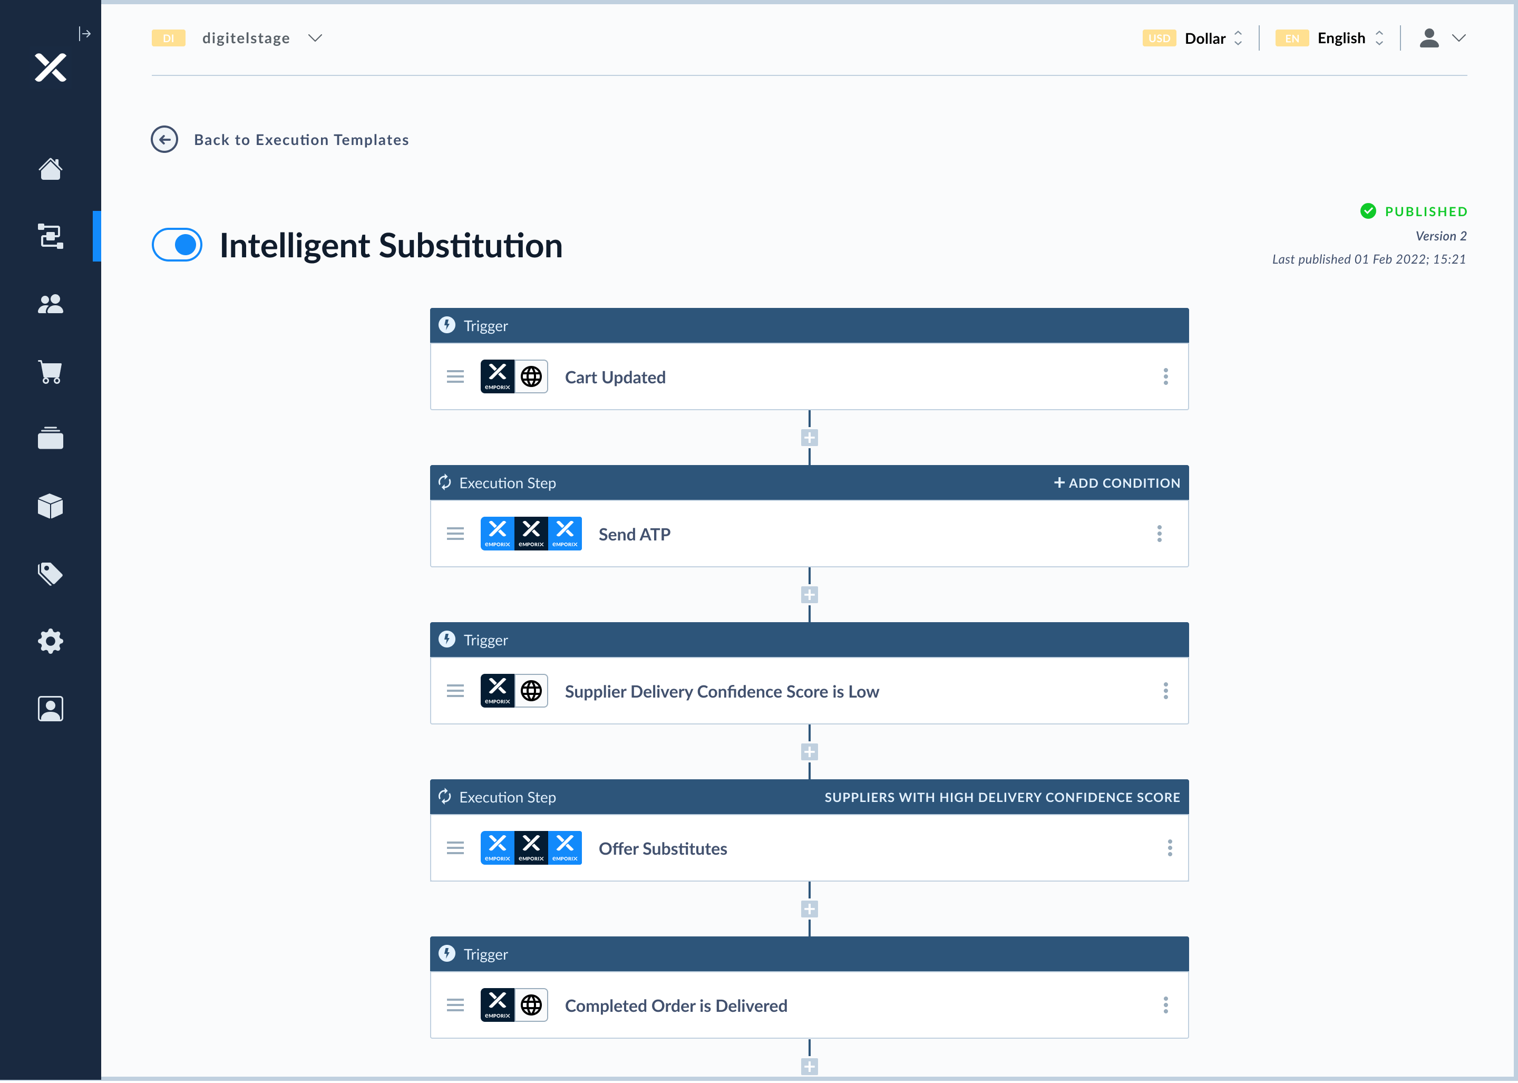Click the plus connector below Cart Updated
Screen dimensions: 1518x1083
click(809, 437)
